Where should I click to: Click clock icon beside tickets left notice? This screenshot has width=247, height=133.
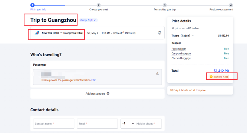[171, 91]
